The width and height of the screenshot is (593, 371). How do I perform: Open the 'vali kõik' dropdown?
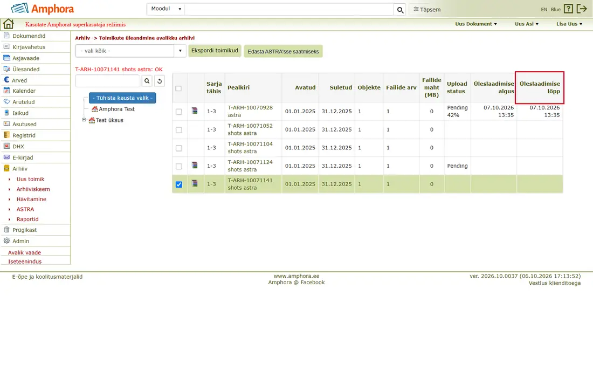click(131, 51)
